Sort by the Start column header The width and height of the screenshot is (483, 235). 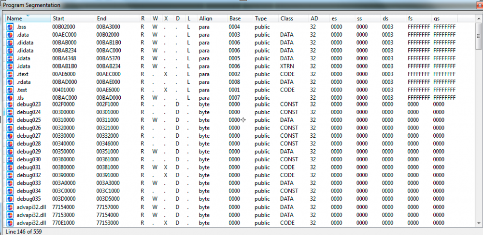[58, 18]
